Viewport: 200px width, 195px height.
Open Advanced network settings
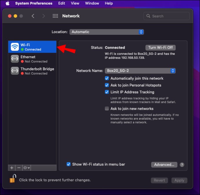point(164,165)
